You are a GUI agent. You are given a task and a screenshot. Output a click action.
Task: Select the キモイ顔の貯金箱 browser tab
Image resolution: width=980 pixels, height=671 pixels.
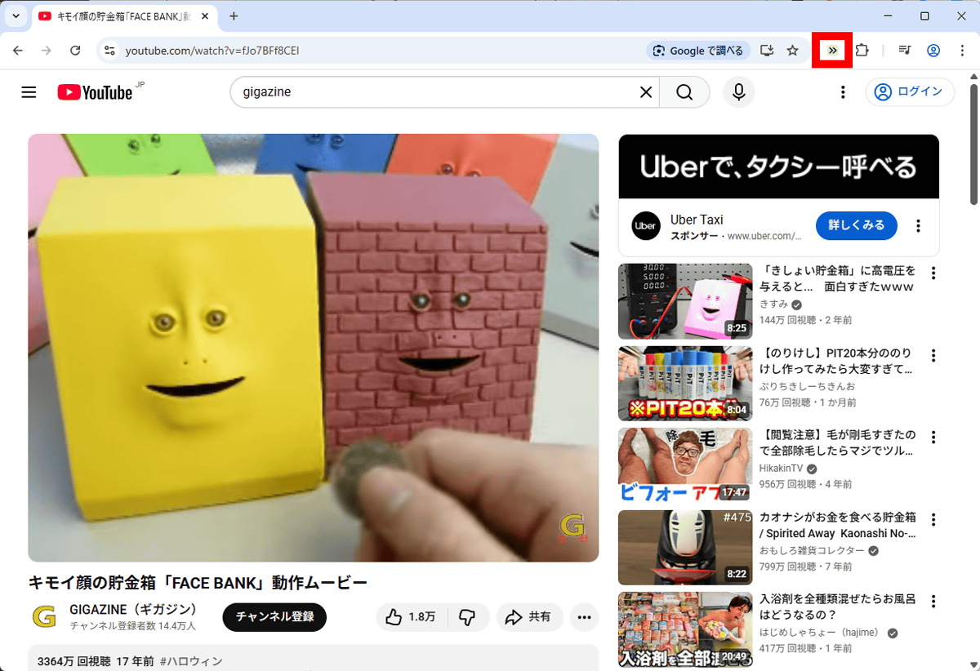[122, 16]
